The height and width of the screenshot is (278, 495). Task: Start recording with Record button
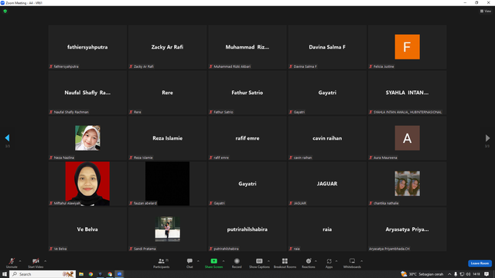point(237,263)
